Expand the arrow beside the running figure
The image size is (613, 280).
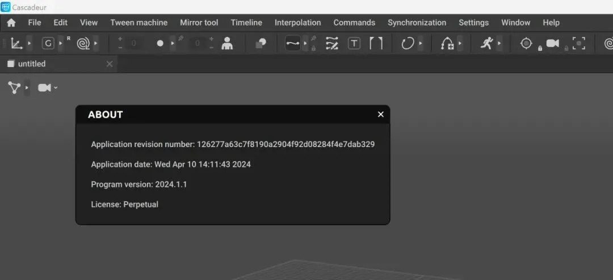(499, 43)
